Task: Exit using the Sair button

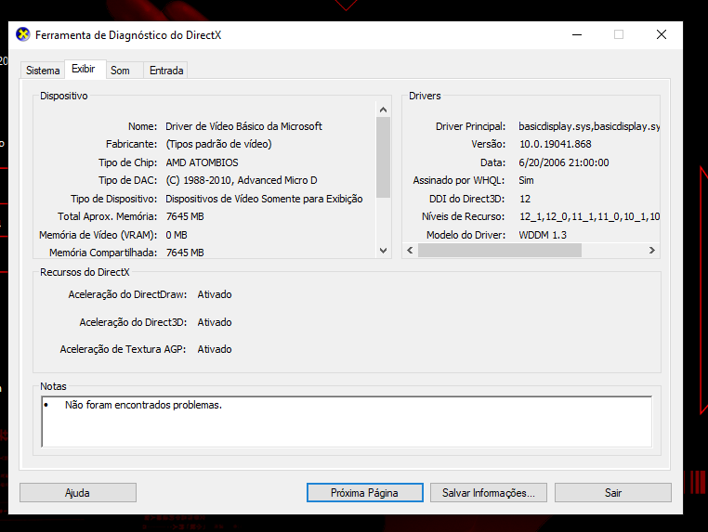Action: pos(612,492)
